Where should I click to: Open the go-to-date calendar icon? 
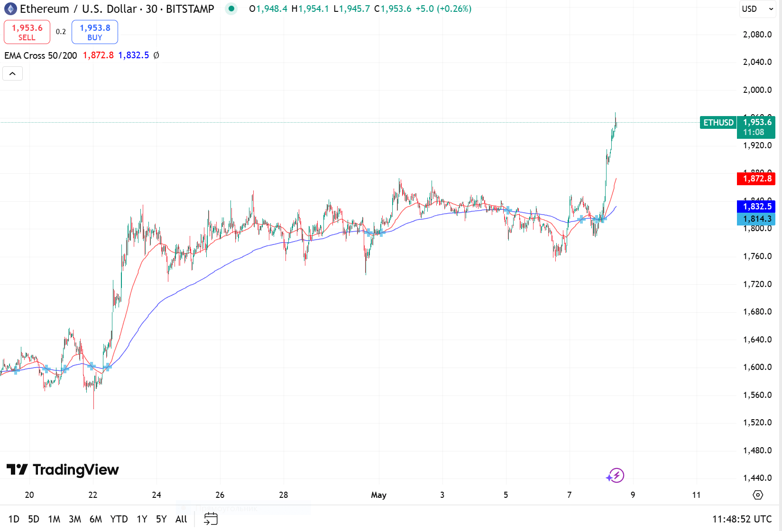click(211, 519)
